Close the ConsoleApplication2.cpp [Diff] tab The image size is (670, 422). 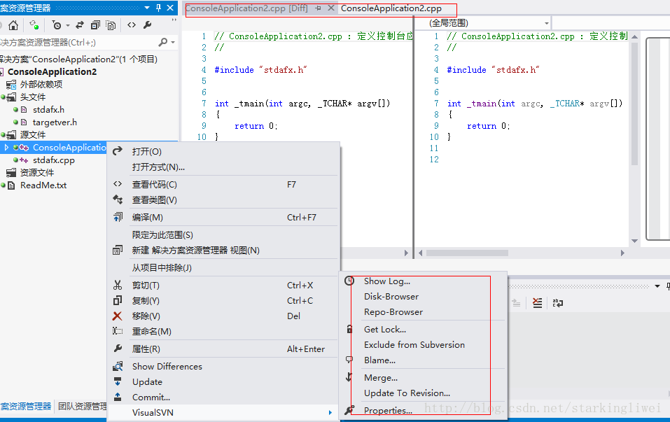330,8
